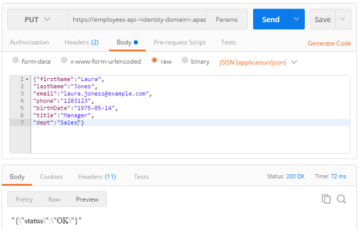The width and height of the screenshot is (360, 230).
Task: Click the request URL input field
Action: coord(137,19)
